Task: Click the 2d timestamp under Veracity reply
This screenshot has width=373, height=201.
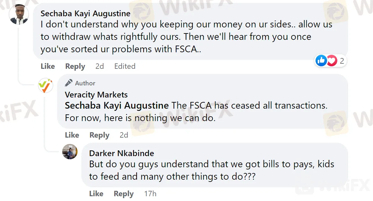Action: [x=124, y=135]
